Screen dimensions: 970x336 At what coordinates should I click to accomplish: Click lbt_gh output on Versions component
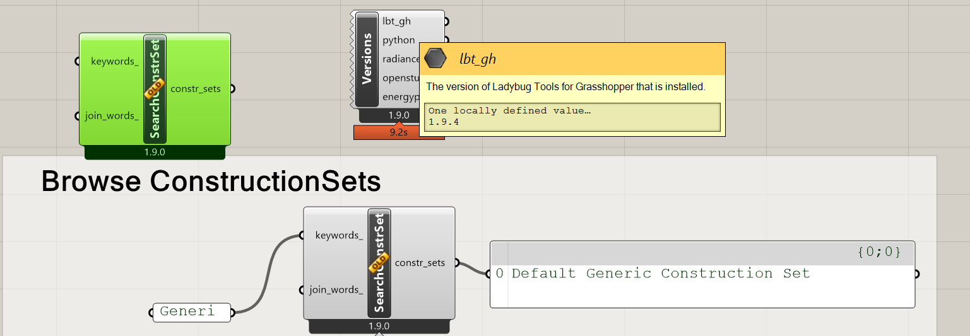coord(396,21)
